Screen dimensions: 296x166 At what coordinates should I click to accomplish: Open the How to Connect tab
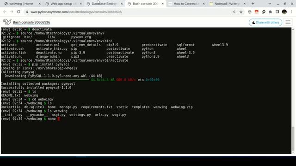click(186, 4)
